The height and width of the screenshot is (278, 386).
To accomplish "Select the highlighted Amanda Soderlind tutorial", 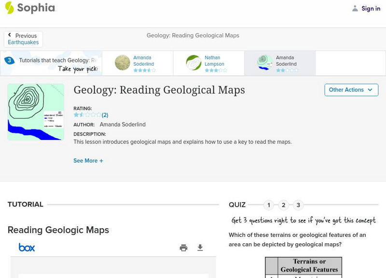I will (286, 61).
